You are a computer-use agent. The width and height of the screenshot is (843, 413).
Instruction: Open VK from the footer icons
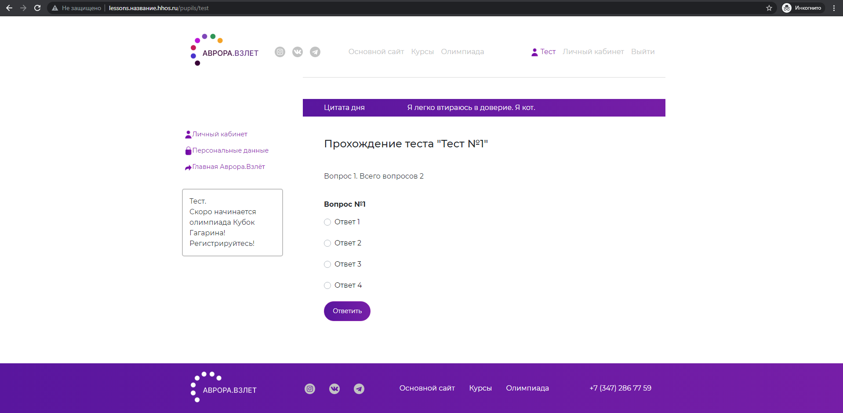tap(334, 389)
